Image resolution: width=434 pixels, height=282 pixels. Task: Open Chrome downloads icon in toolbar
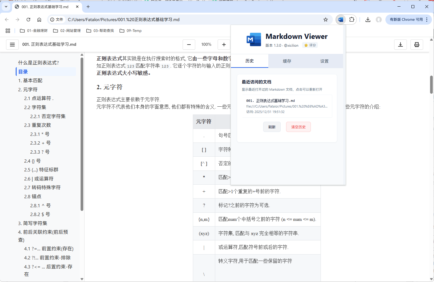click(368, 19)
